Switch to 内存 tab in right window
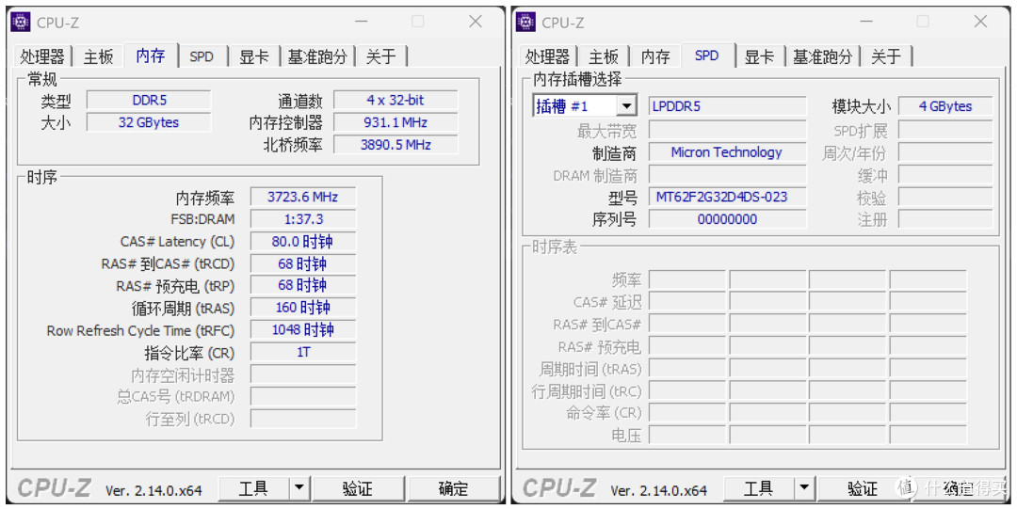The image size is (1017, 509). coord(655,56)
